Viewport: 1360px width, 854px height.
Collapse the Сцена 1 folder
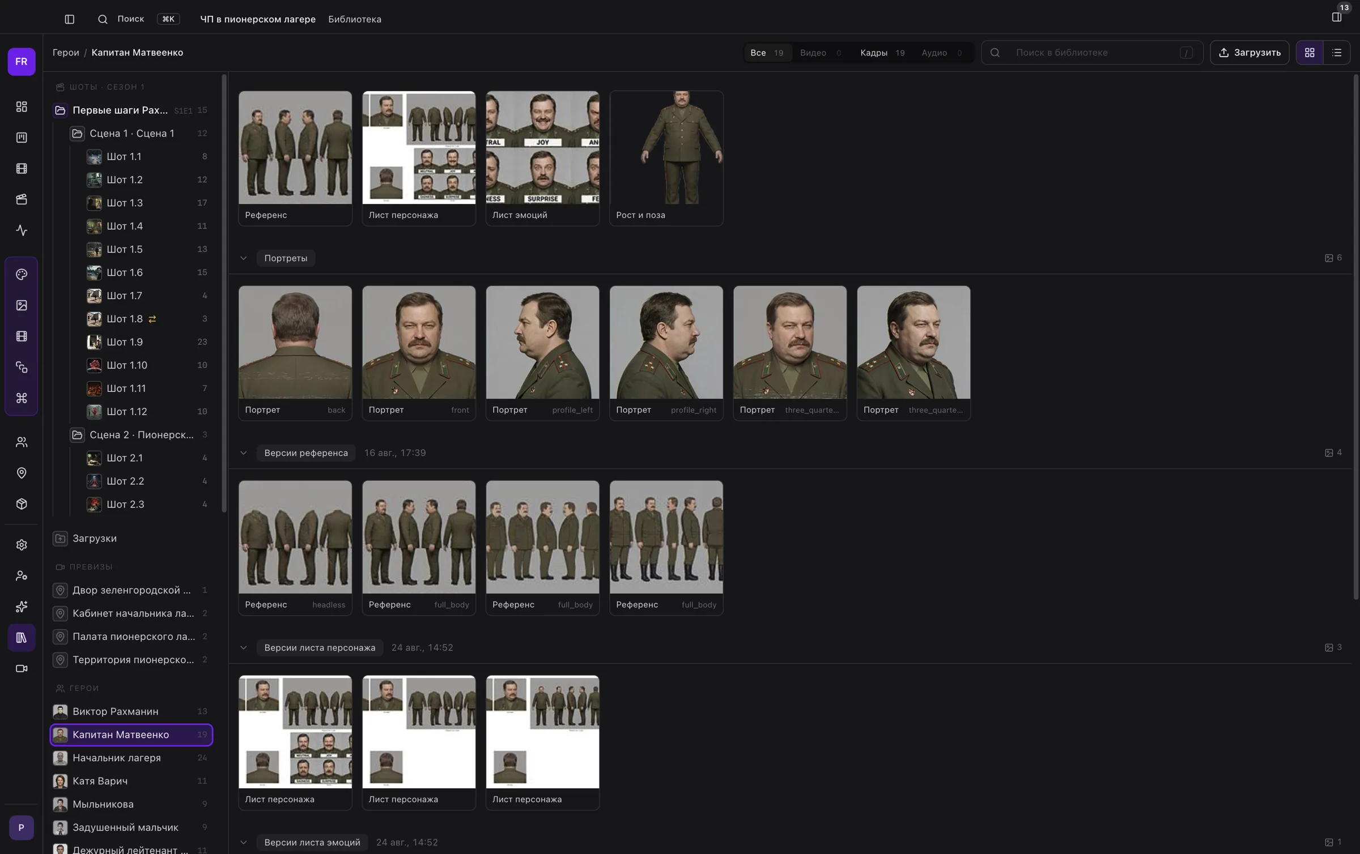click(77, 134)
